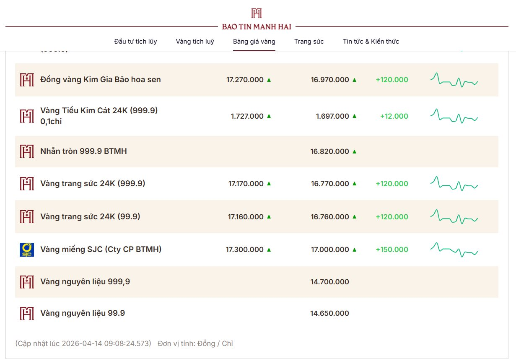Image resolution: width=516 pixels, height=364 pixels.
Task: Click the SJC logo beside Vàng miếng SJC
Action: click(x=27, y=250)
